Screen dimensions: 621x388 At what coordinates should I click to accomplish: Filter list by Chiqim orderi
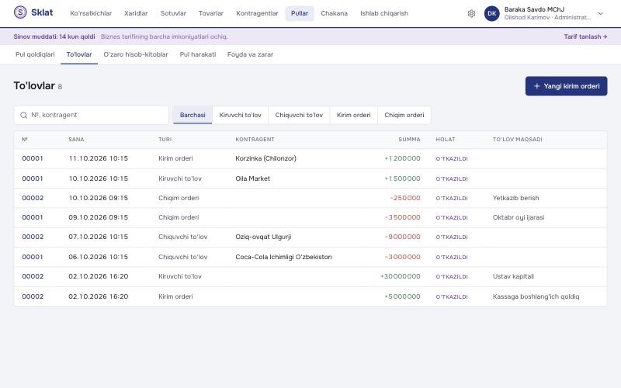[x=404, y=115]
